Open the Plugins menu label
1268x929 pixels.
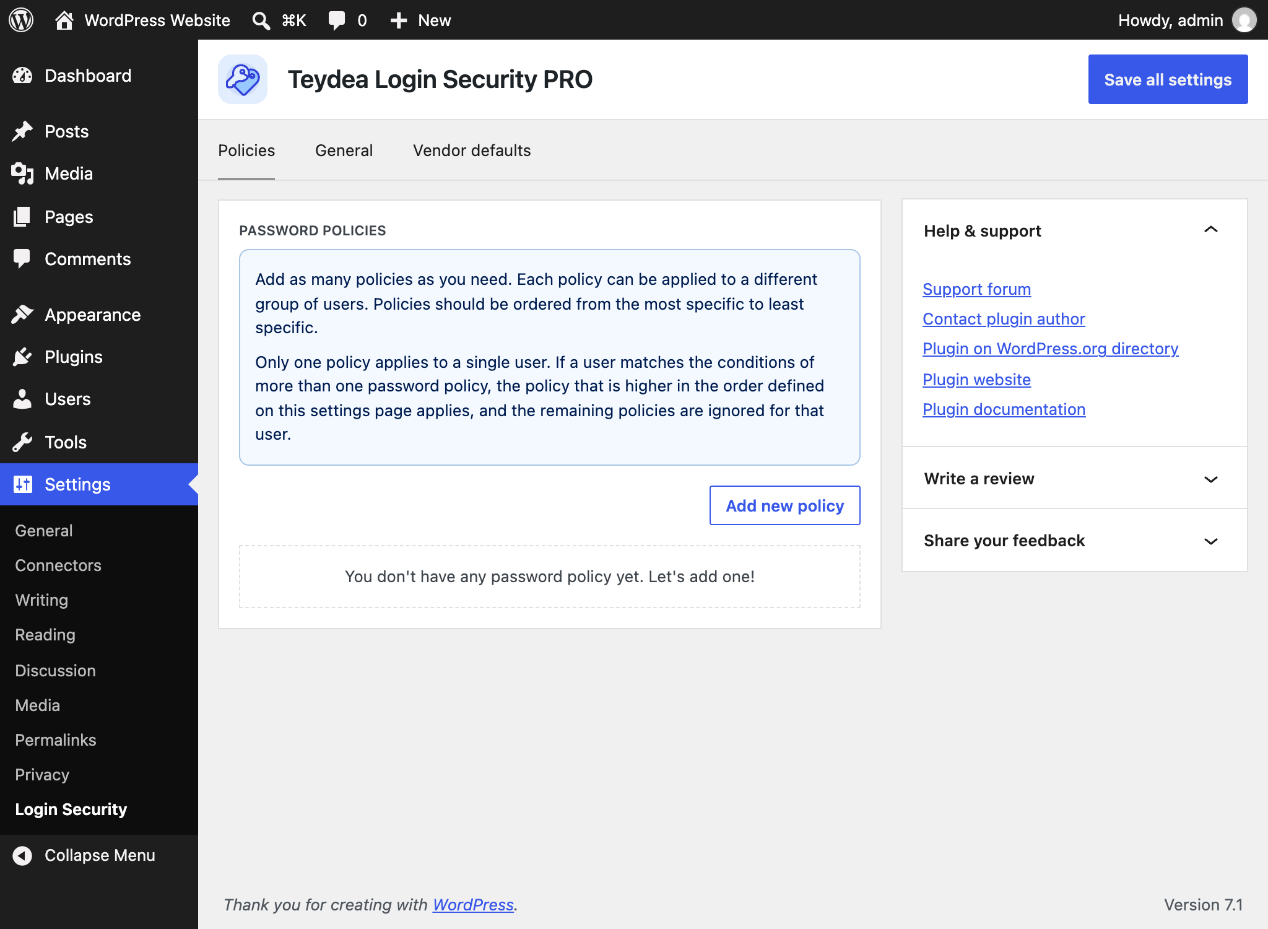pos(74,357)
